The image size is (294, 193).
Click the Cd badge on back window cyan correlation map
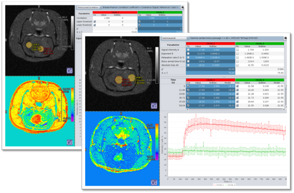click(70, 143)
